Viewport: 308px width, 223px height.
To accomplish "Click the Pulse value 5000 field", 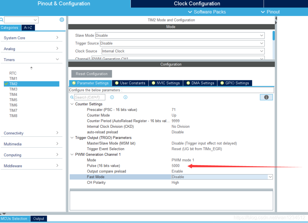I will coord(176,166).
